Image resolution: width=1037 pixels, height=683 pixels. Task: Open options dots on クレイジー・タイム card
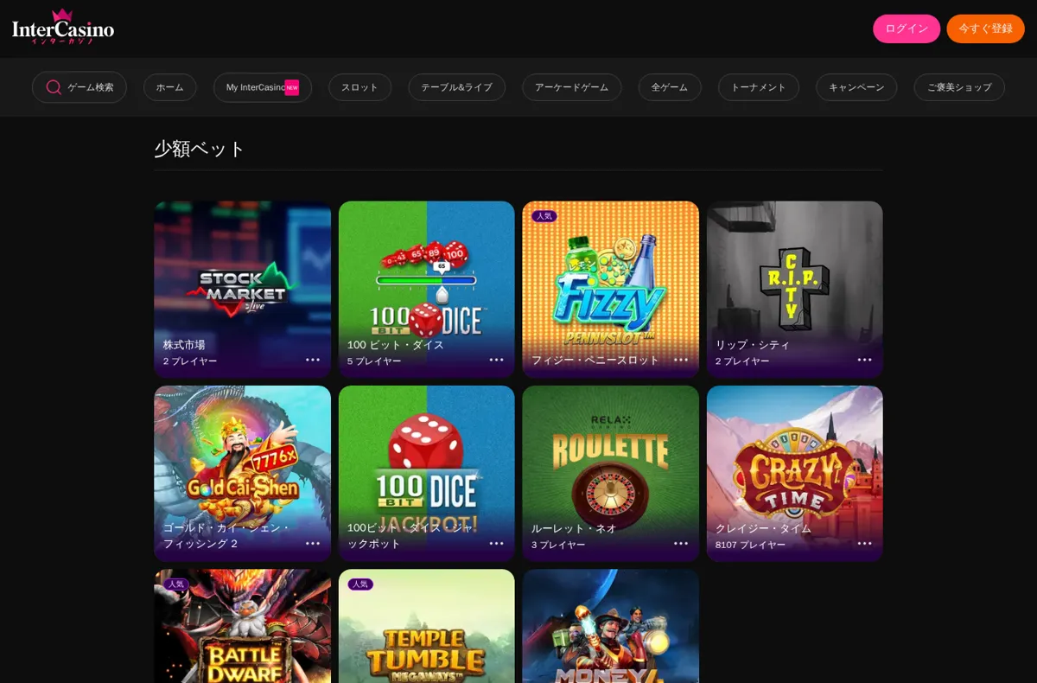click(865, 543)
